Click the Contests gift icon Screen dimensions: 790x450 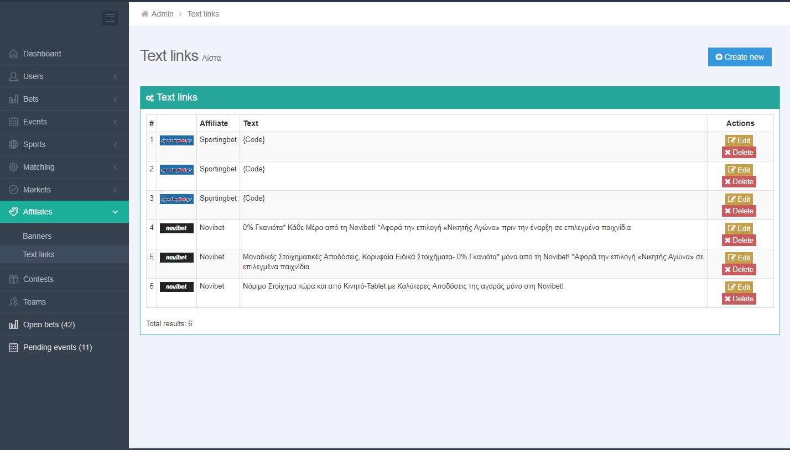coord(14,279)
